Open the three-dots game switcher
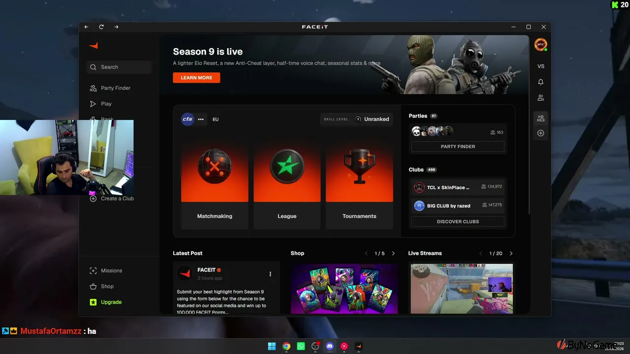This screenshot has width=630, height=354. coord(201,119)
